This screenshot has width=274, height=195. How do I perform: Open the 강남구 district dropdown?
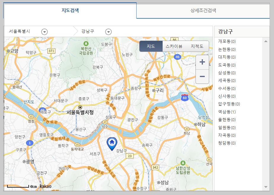tap(108, 31)
